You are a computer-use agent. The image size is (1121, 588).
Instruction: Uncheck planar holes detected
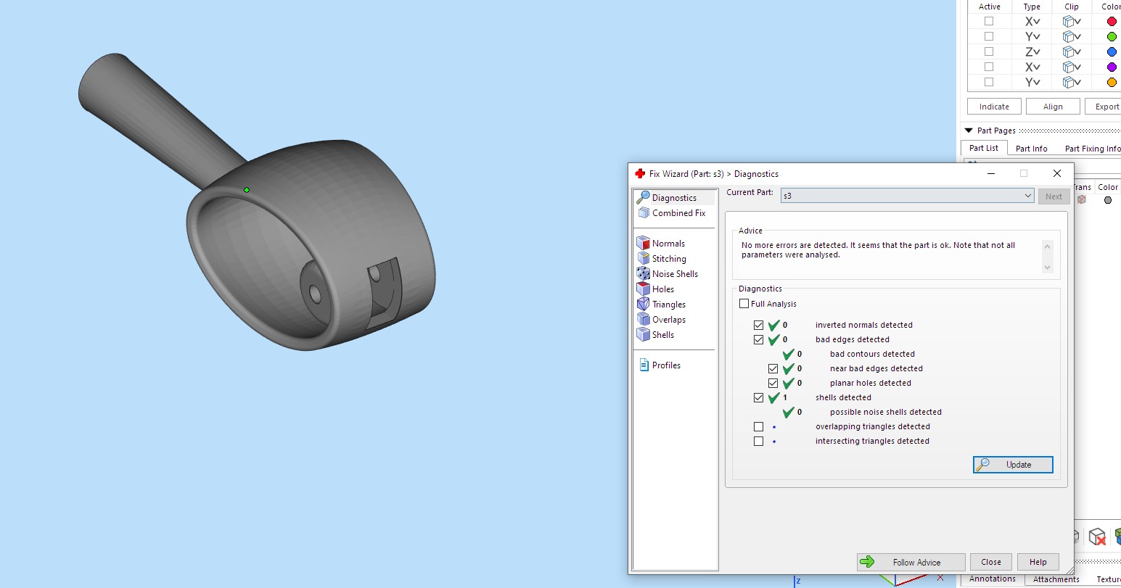point(773,384)
